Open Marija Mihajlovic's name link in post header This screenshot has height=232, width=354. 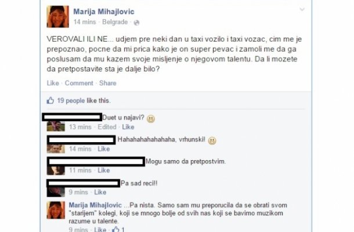pyautogui.click(x=104, y=12)
